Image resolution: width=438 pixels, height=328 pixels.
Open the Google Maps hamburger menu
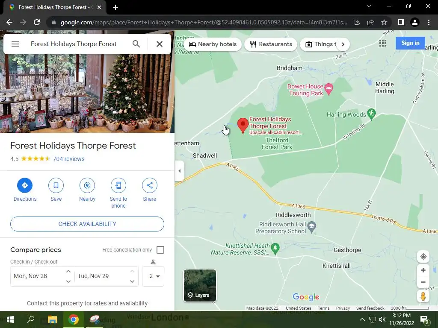15,44
